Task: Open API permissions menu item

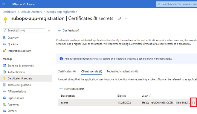Action: point(17,92)
